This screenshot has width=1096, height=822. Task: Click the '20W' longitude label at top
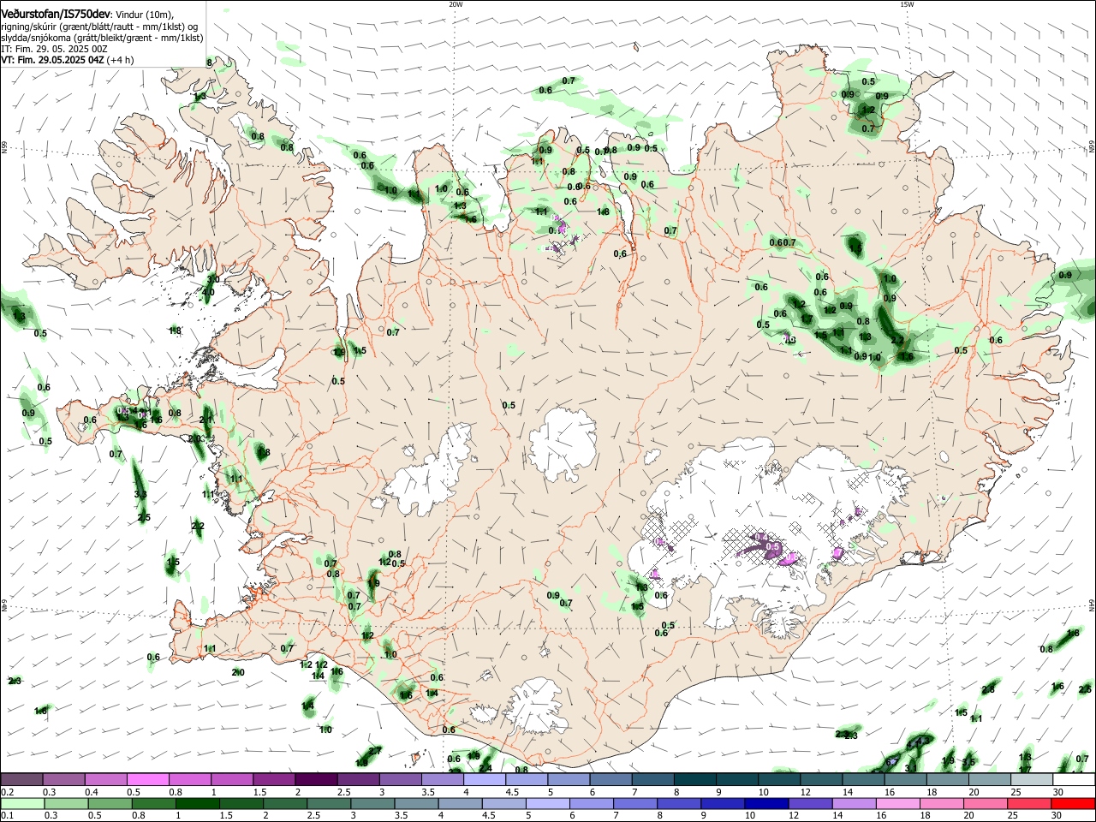(x=456, y=3)
